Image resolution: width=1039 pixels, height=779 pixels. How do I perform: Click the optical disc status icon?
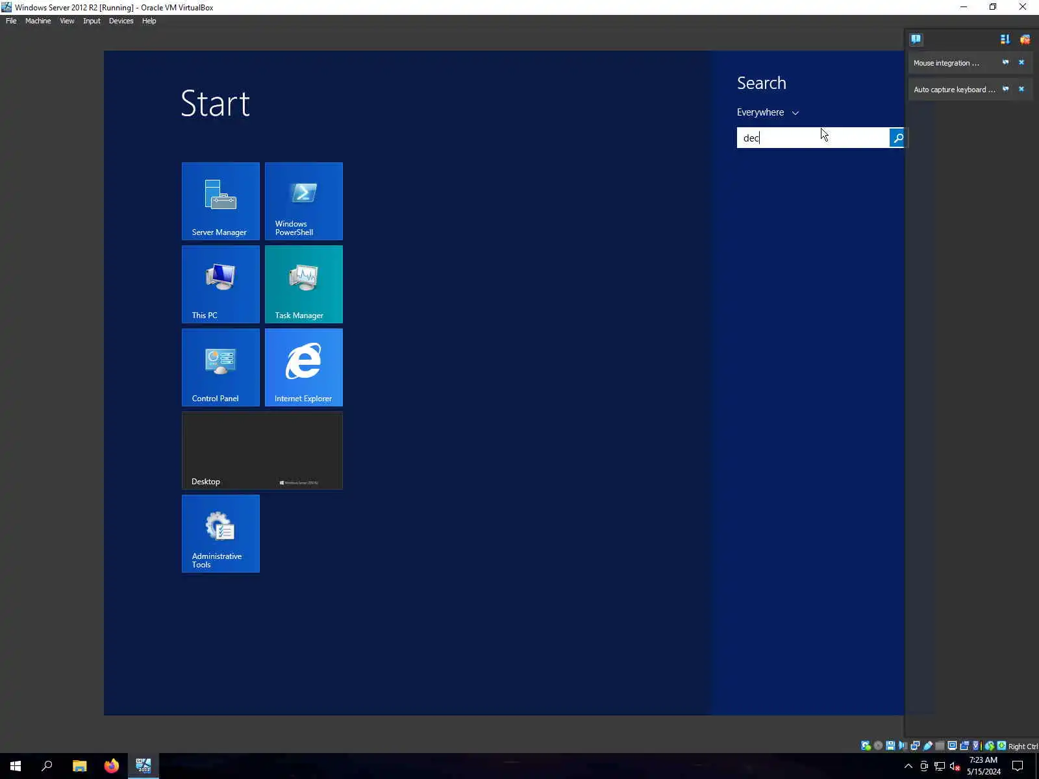coord(878,746)
